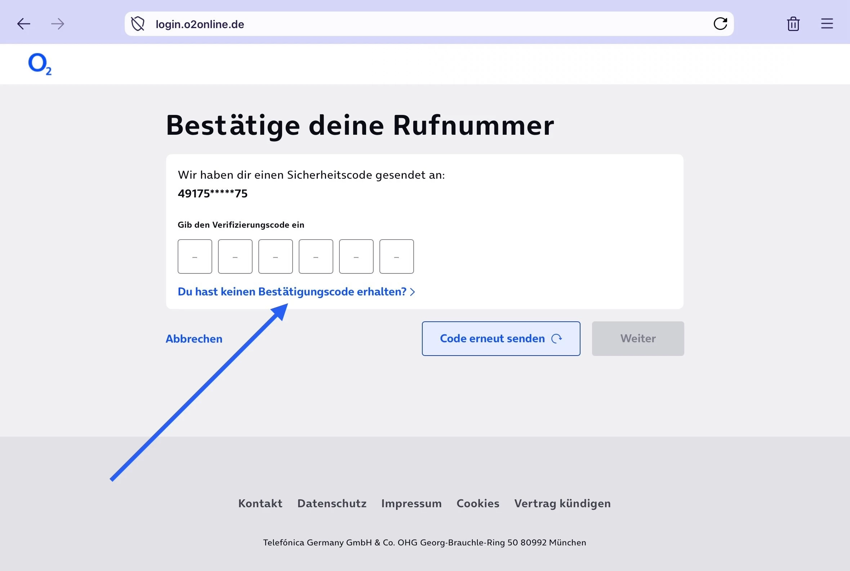Open the hamburger menu

point(827,24)
